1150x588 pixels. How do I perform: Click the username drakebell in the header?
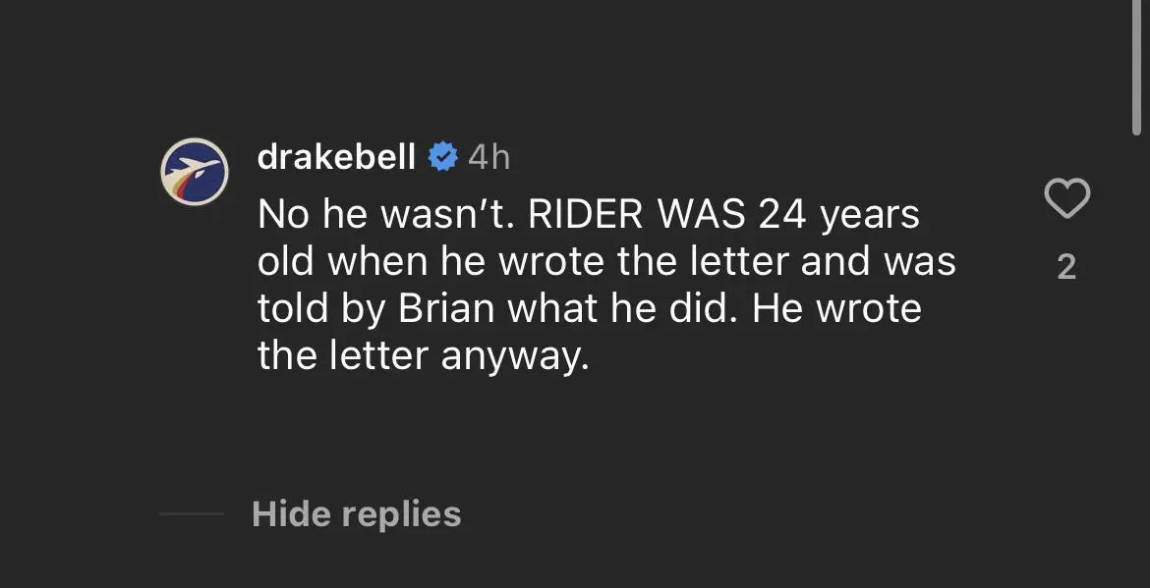pos(336,156)
